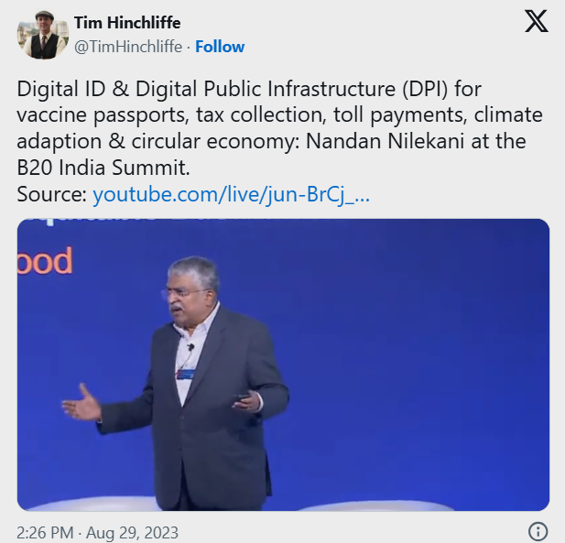Click the 'Source:' label in the tweet

pyautogui.click(x=52, y=194)
